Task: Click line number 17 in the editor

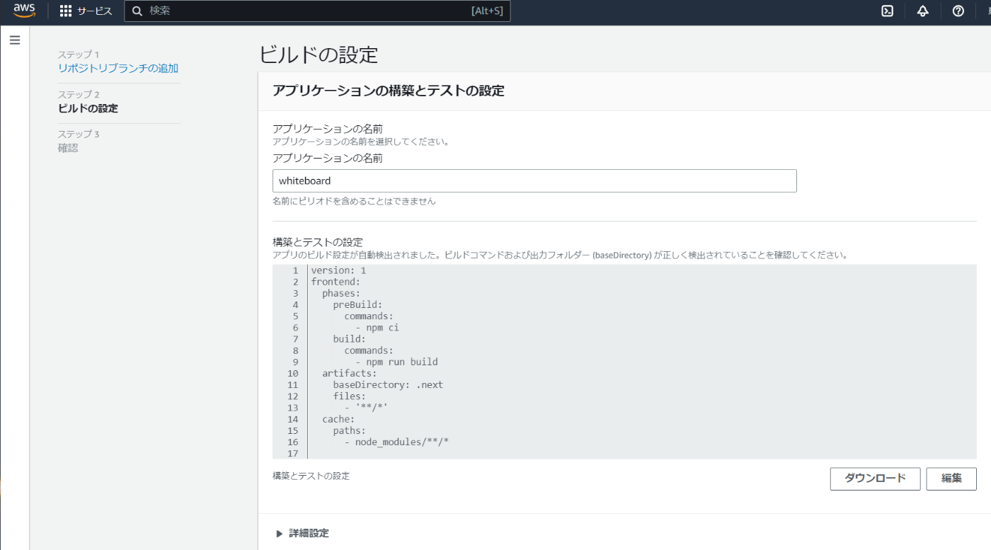Action: pos(293,453)
